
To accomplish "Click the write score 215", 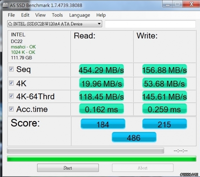I will click(x=165, y=124).
